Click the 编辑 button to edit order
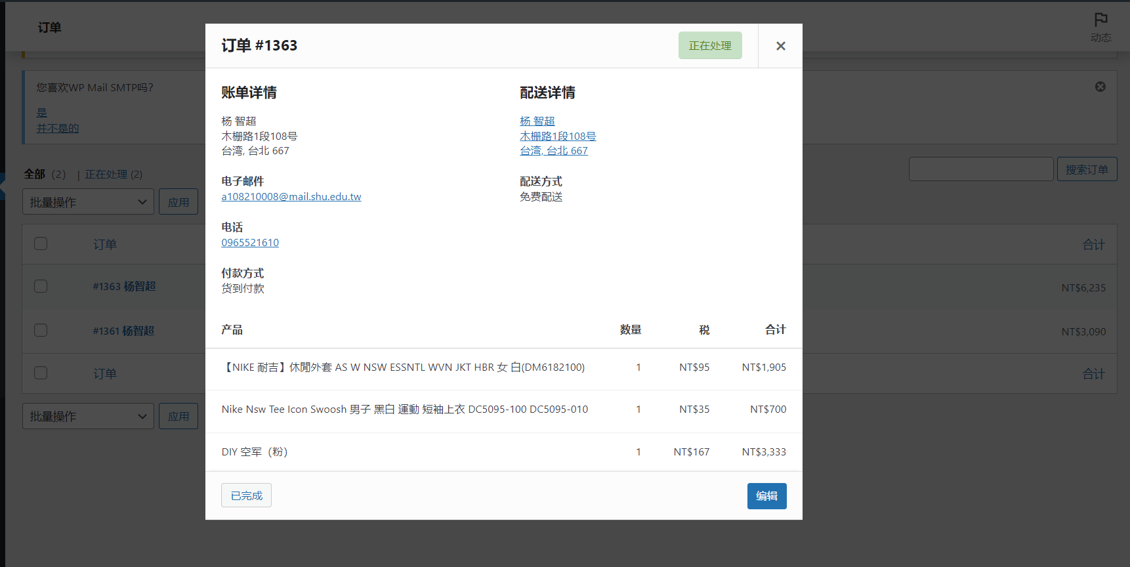This screenshot has width=1130, height=567. 766,496
